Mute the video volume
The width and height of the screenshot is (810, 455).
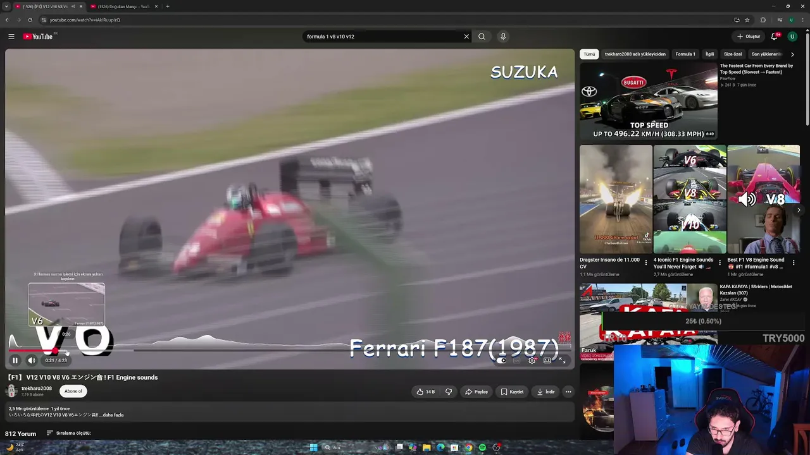point(32,360)
